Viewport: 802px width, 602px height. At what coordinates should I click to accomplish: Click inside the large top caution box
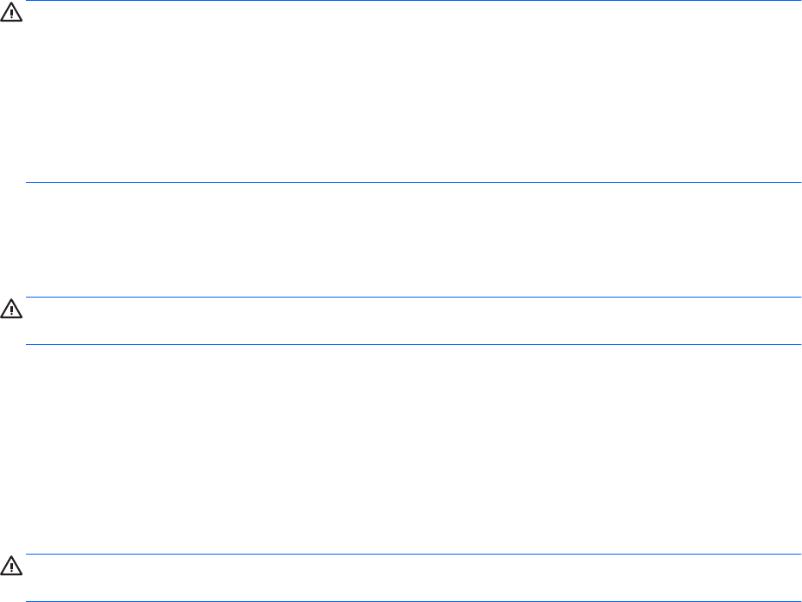413,91
